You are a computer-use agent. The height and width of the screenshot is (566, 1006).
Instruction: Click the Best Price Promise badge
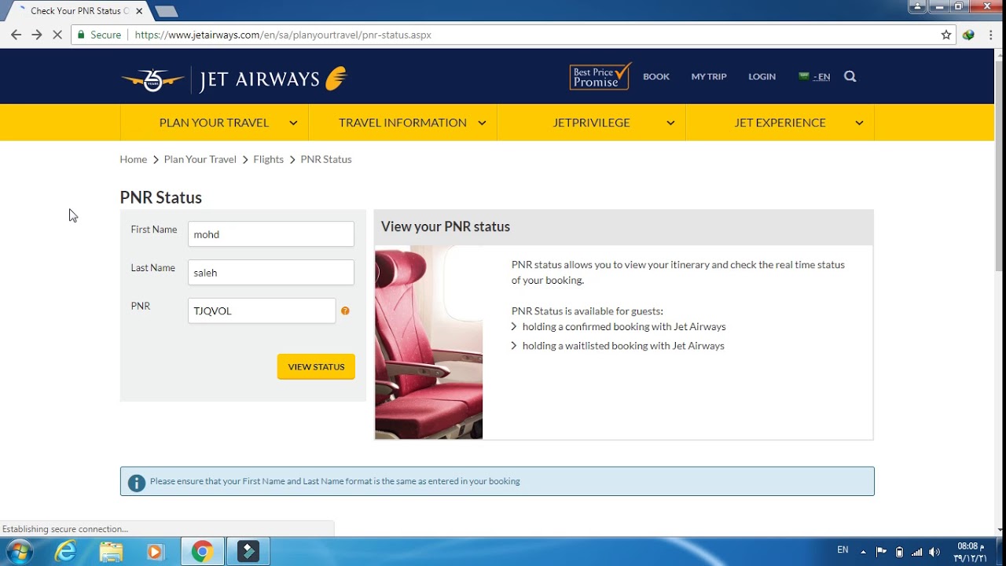[x=600, y=76]
